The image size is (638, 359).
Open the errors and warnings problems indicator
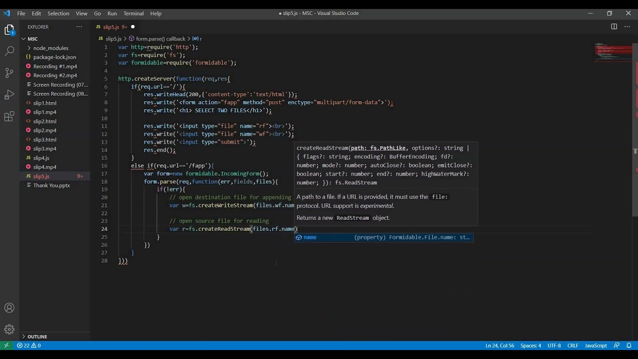coord(29,346)
